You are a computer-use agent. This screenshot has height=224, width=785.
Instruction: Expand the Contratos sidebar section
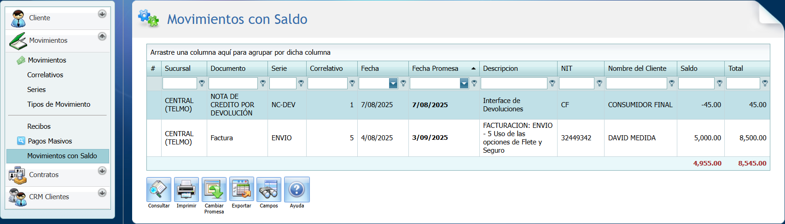point(102,171)
